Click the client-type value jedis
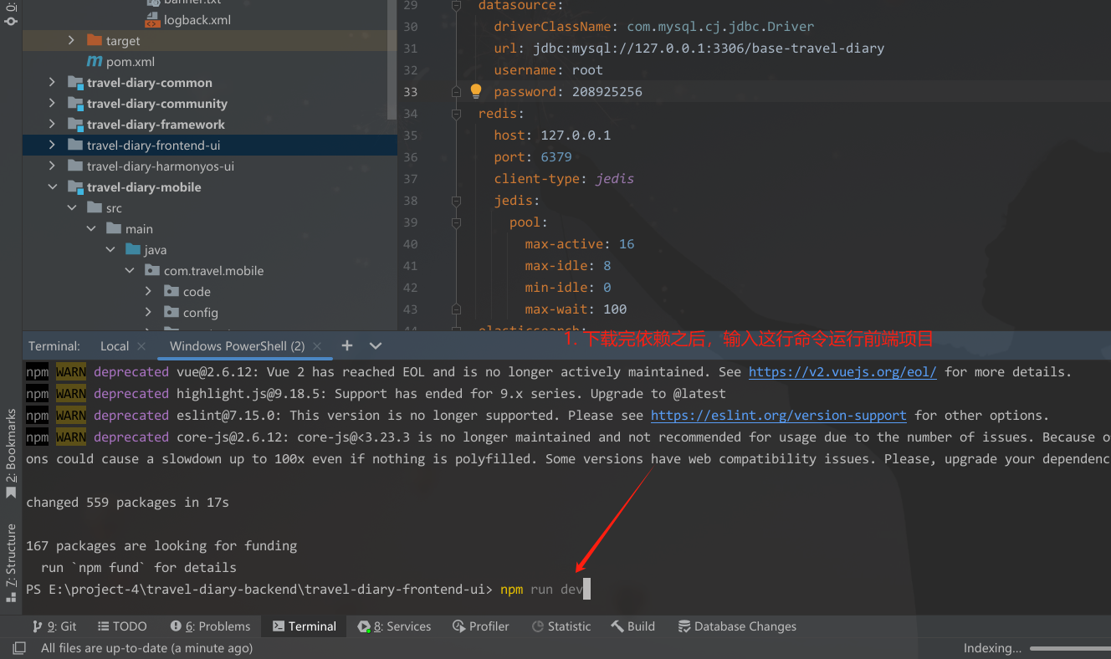This screenshot has width=1111, height=659. click(614, 179)
